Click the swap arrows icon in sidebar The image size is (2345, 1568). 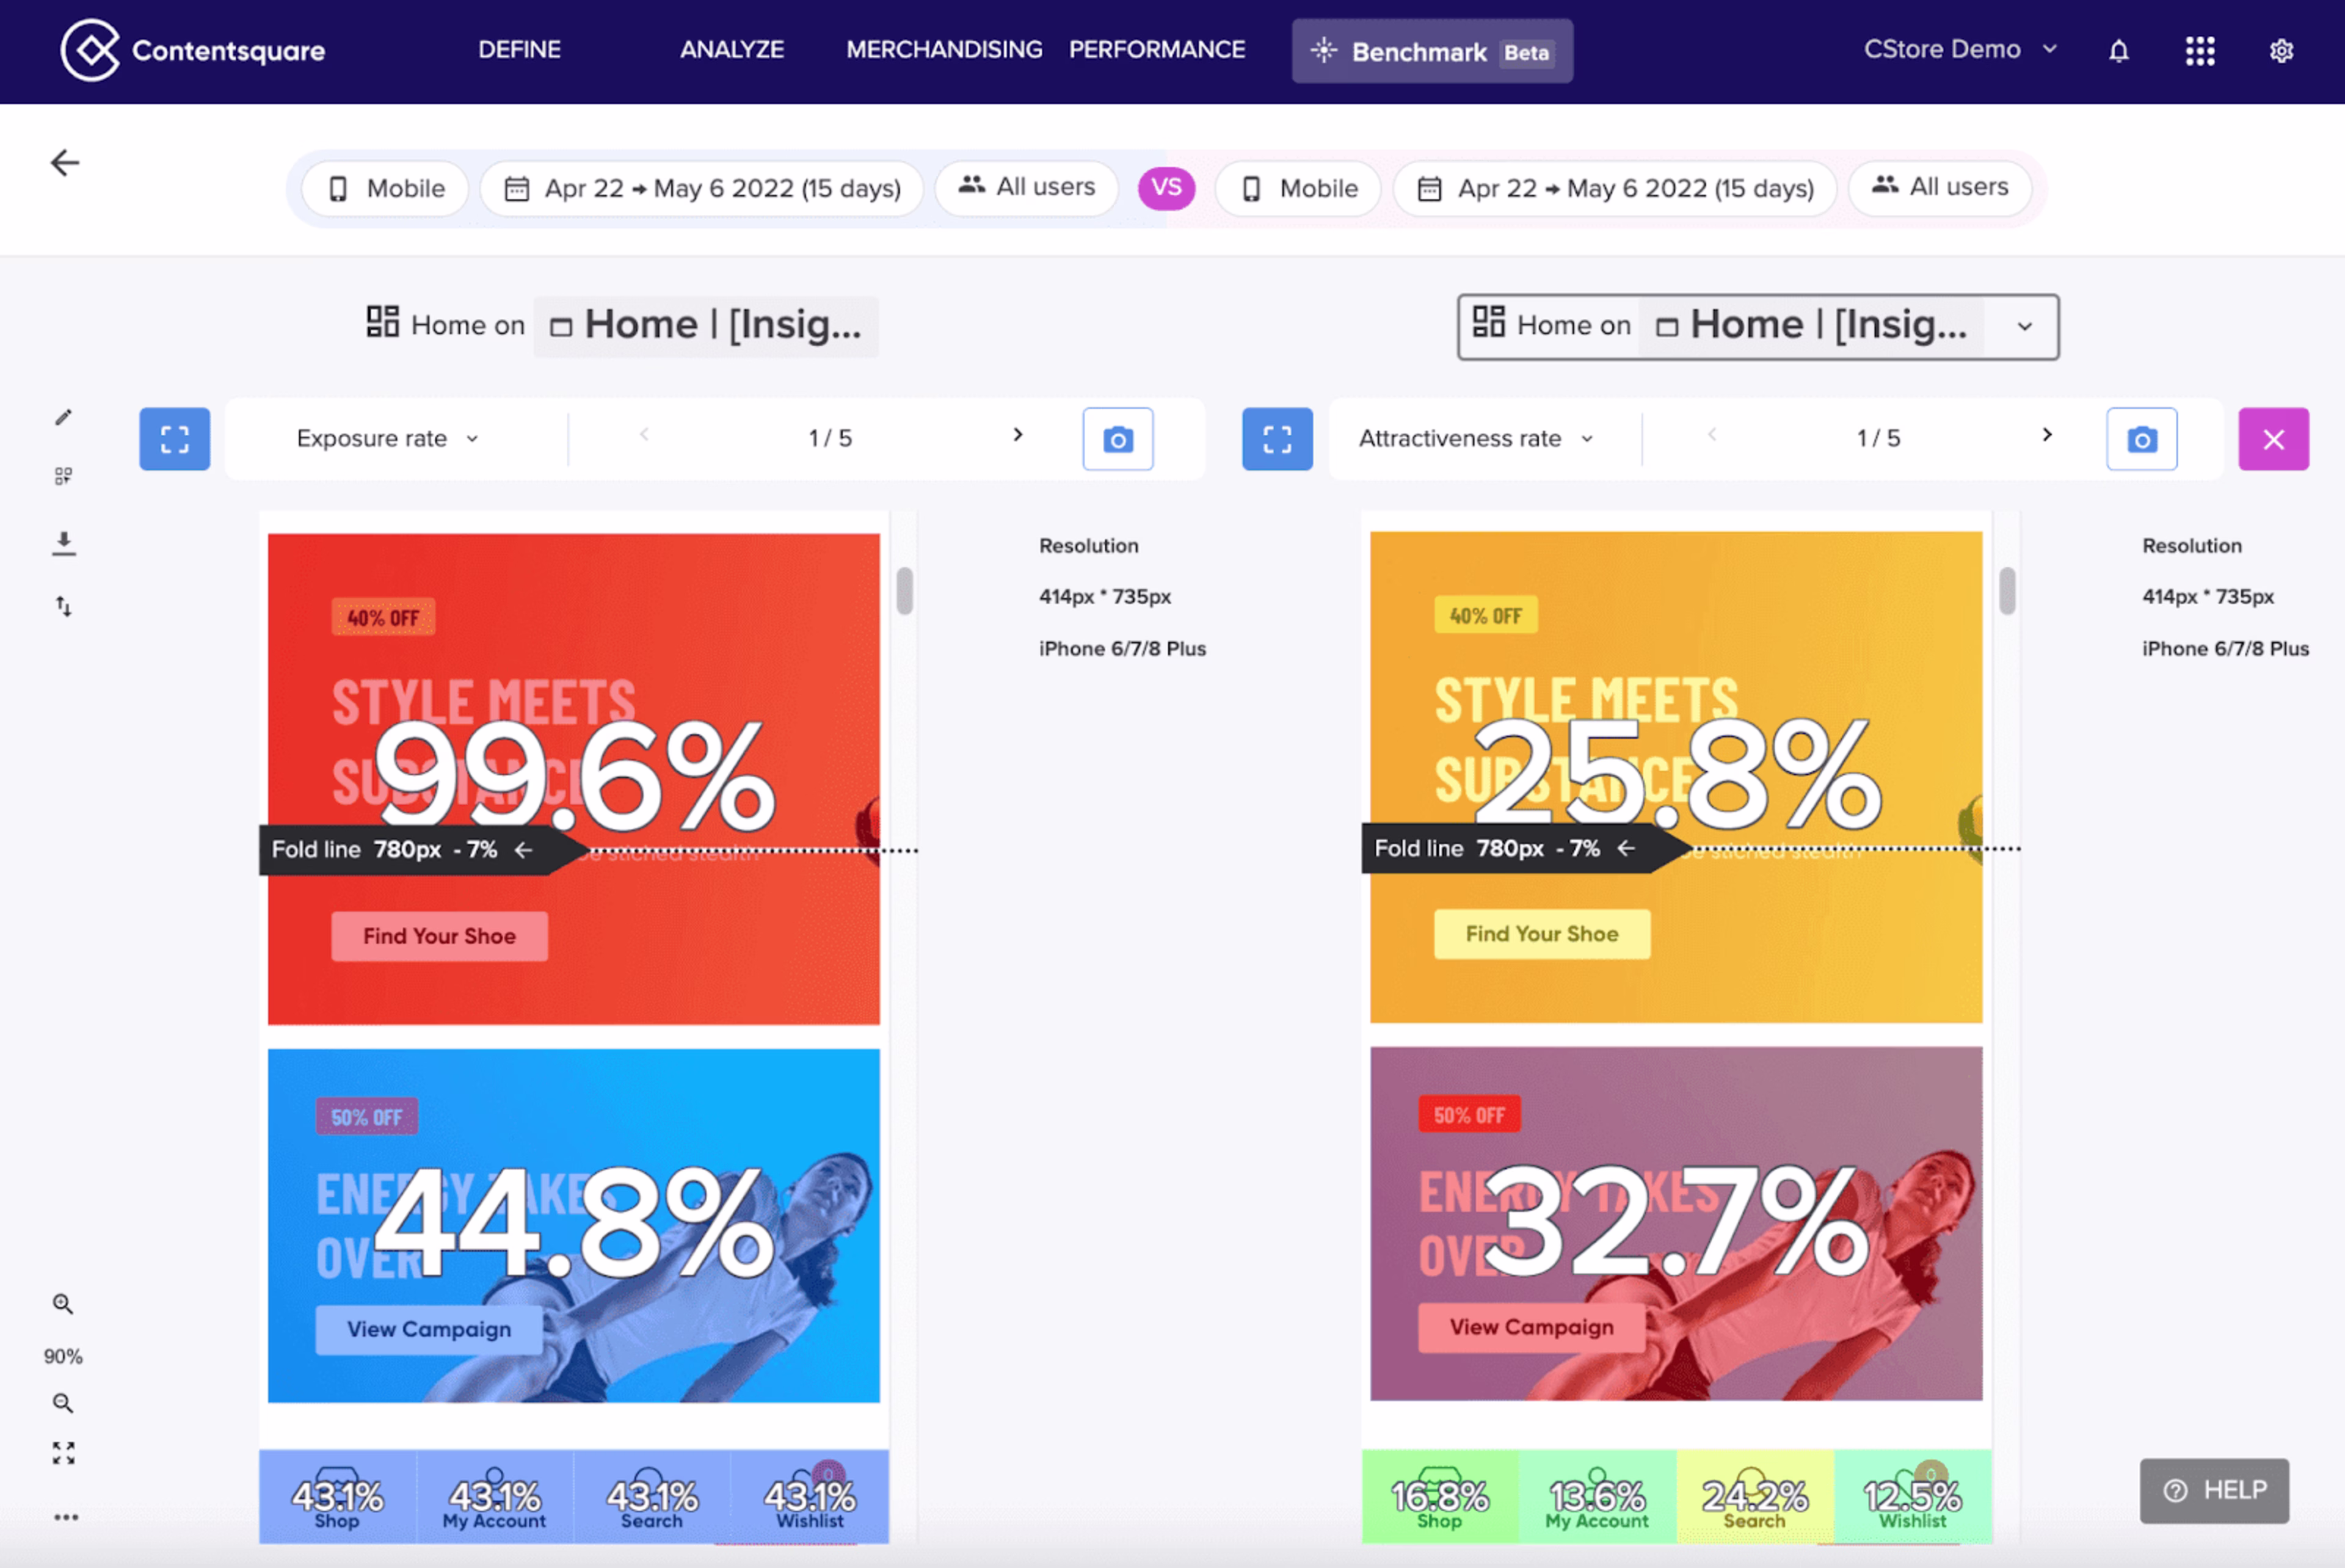(63, 606)
